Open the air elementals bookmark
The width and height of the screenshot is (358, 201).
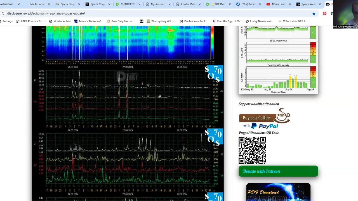click(x=60, y=21)
